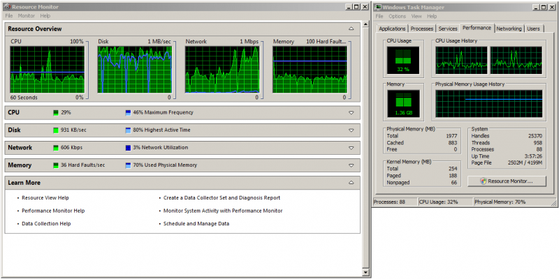Click '46% Maximum Frequency' text
The width and height of the screenshot is (559, 279).
[x=164, y=112]
